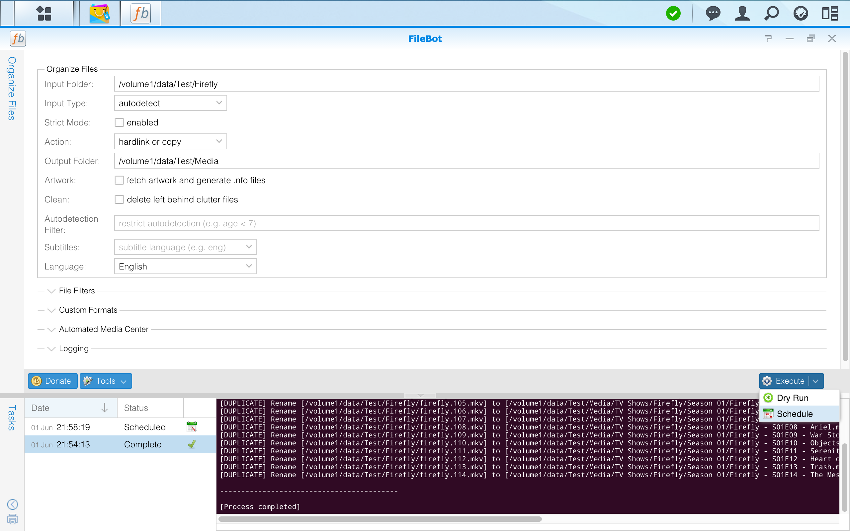The width and height of the screenshot is (850, 531).
Task: Expand the Custom Formats section
Action: [x=88, y=310]
